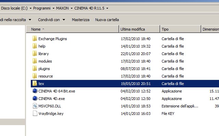Click the date 04/02/2010 12:50
This screenshot has width=219, height=136.
136,99
